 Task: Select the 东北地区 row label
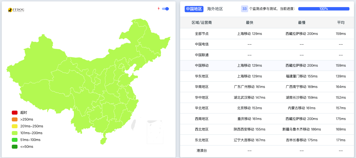click(x=202, y=140)
